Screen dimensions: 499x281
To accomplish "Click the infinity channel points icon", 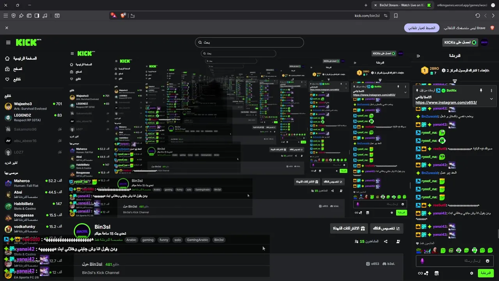I will click(x=420, y=273).
